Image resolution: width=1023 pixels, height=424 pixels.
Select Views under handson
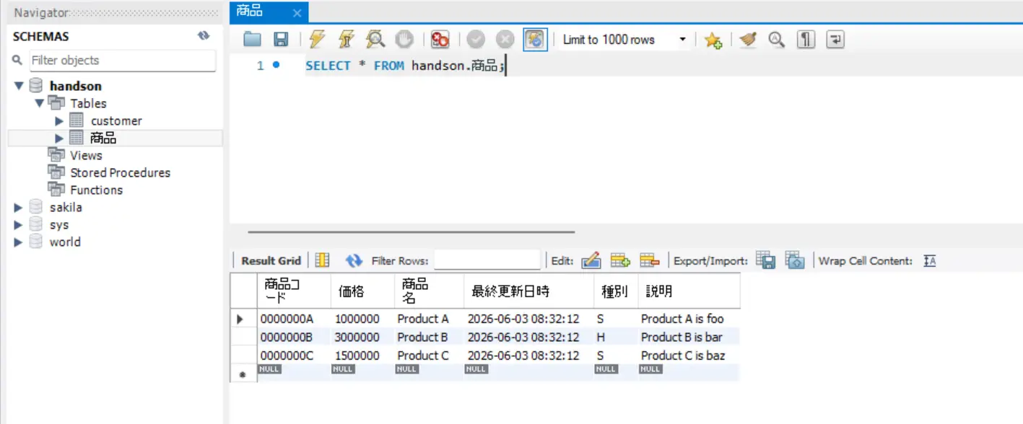point(86,155)
